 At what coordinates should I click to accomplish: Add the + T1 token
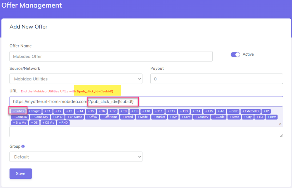(x=48, y=111)
